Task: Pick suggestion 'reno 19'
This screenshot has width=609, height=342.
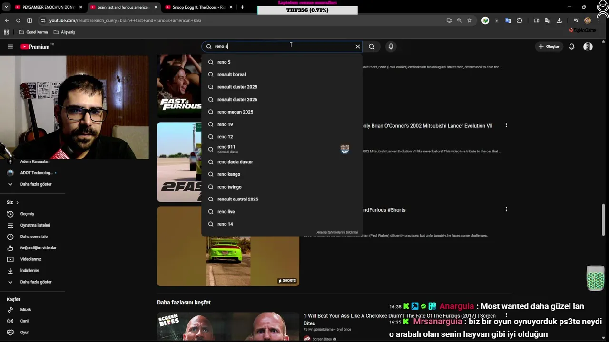Action: 282,124
